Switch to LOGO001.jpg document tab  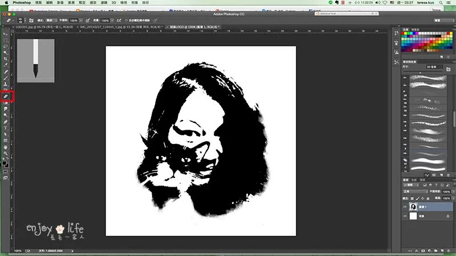44,27
